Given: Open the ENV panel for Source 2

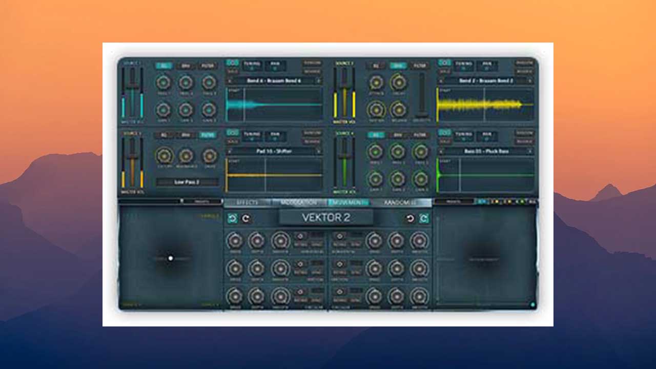Looking at the screenshot, I should click(398, 66).
